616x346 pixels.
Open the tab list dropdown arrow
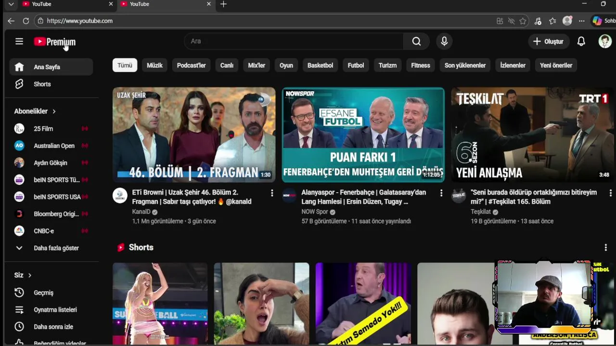[11, 4]
